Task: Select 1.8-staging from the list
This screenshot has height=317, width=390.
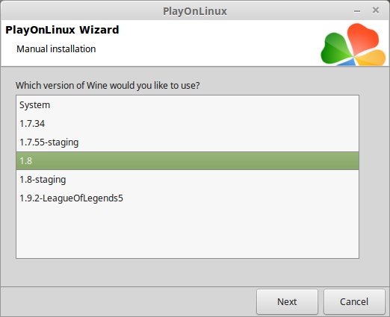Action: [188, 180]
